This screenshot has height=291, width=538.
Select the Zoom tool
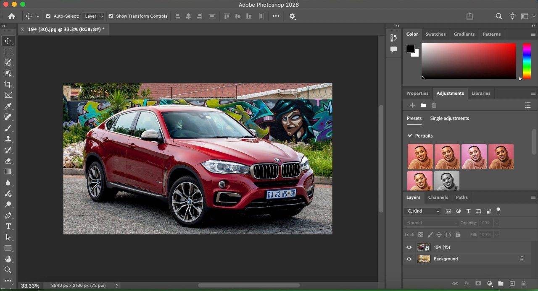pyautogui.click(x=8, y=270)
